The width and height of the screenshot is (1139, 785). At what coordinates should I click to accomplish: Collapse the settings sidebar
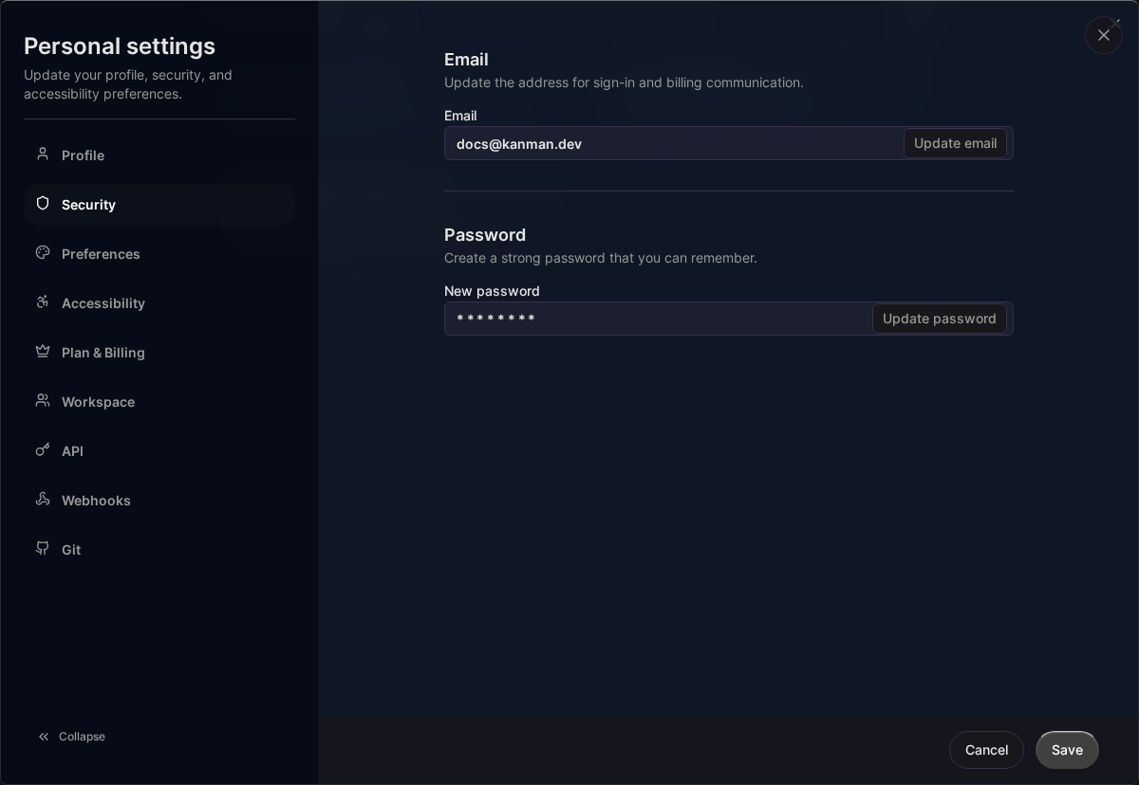[71, 737]
